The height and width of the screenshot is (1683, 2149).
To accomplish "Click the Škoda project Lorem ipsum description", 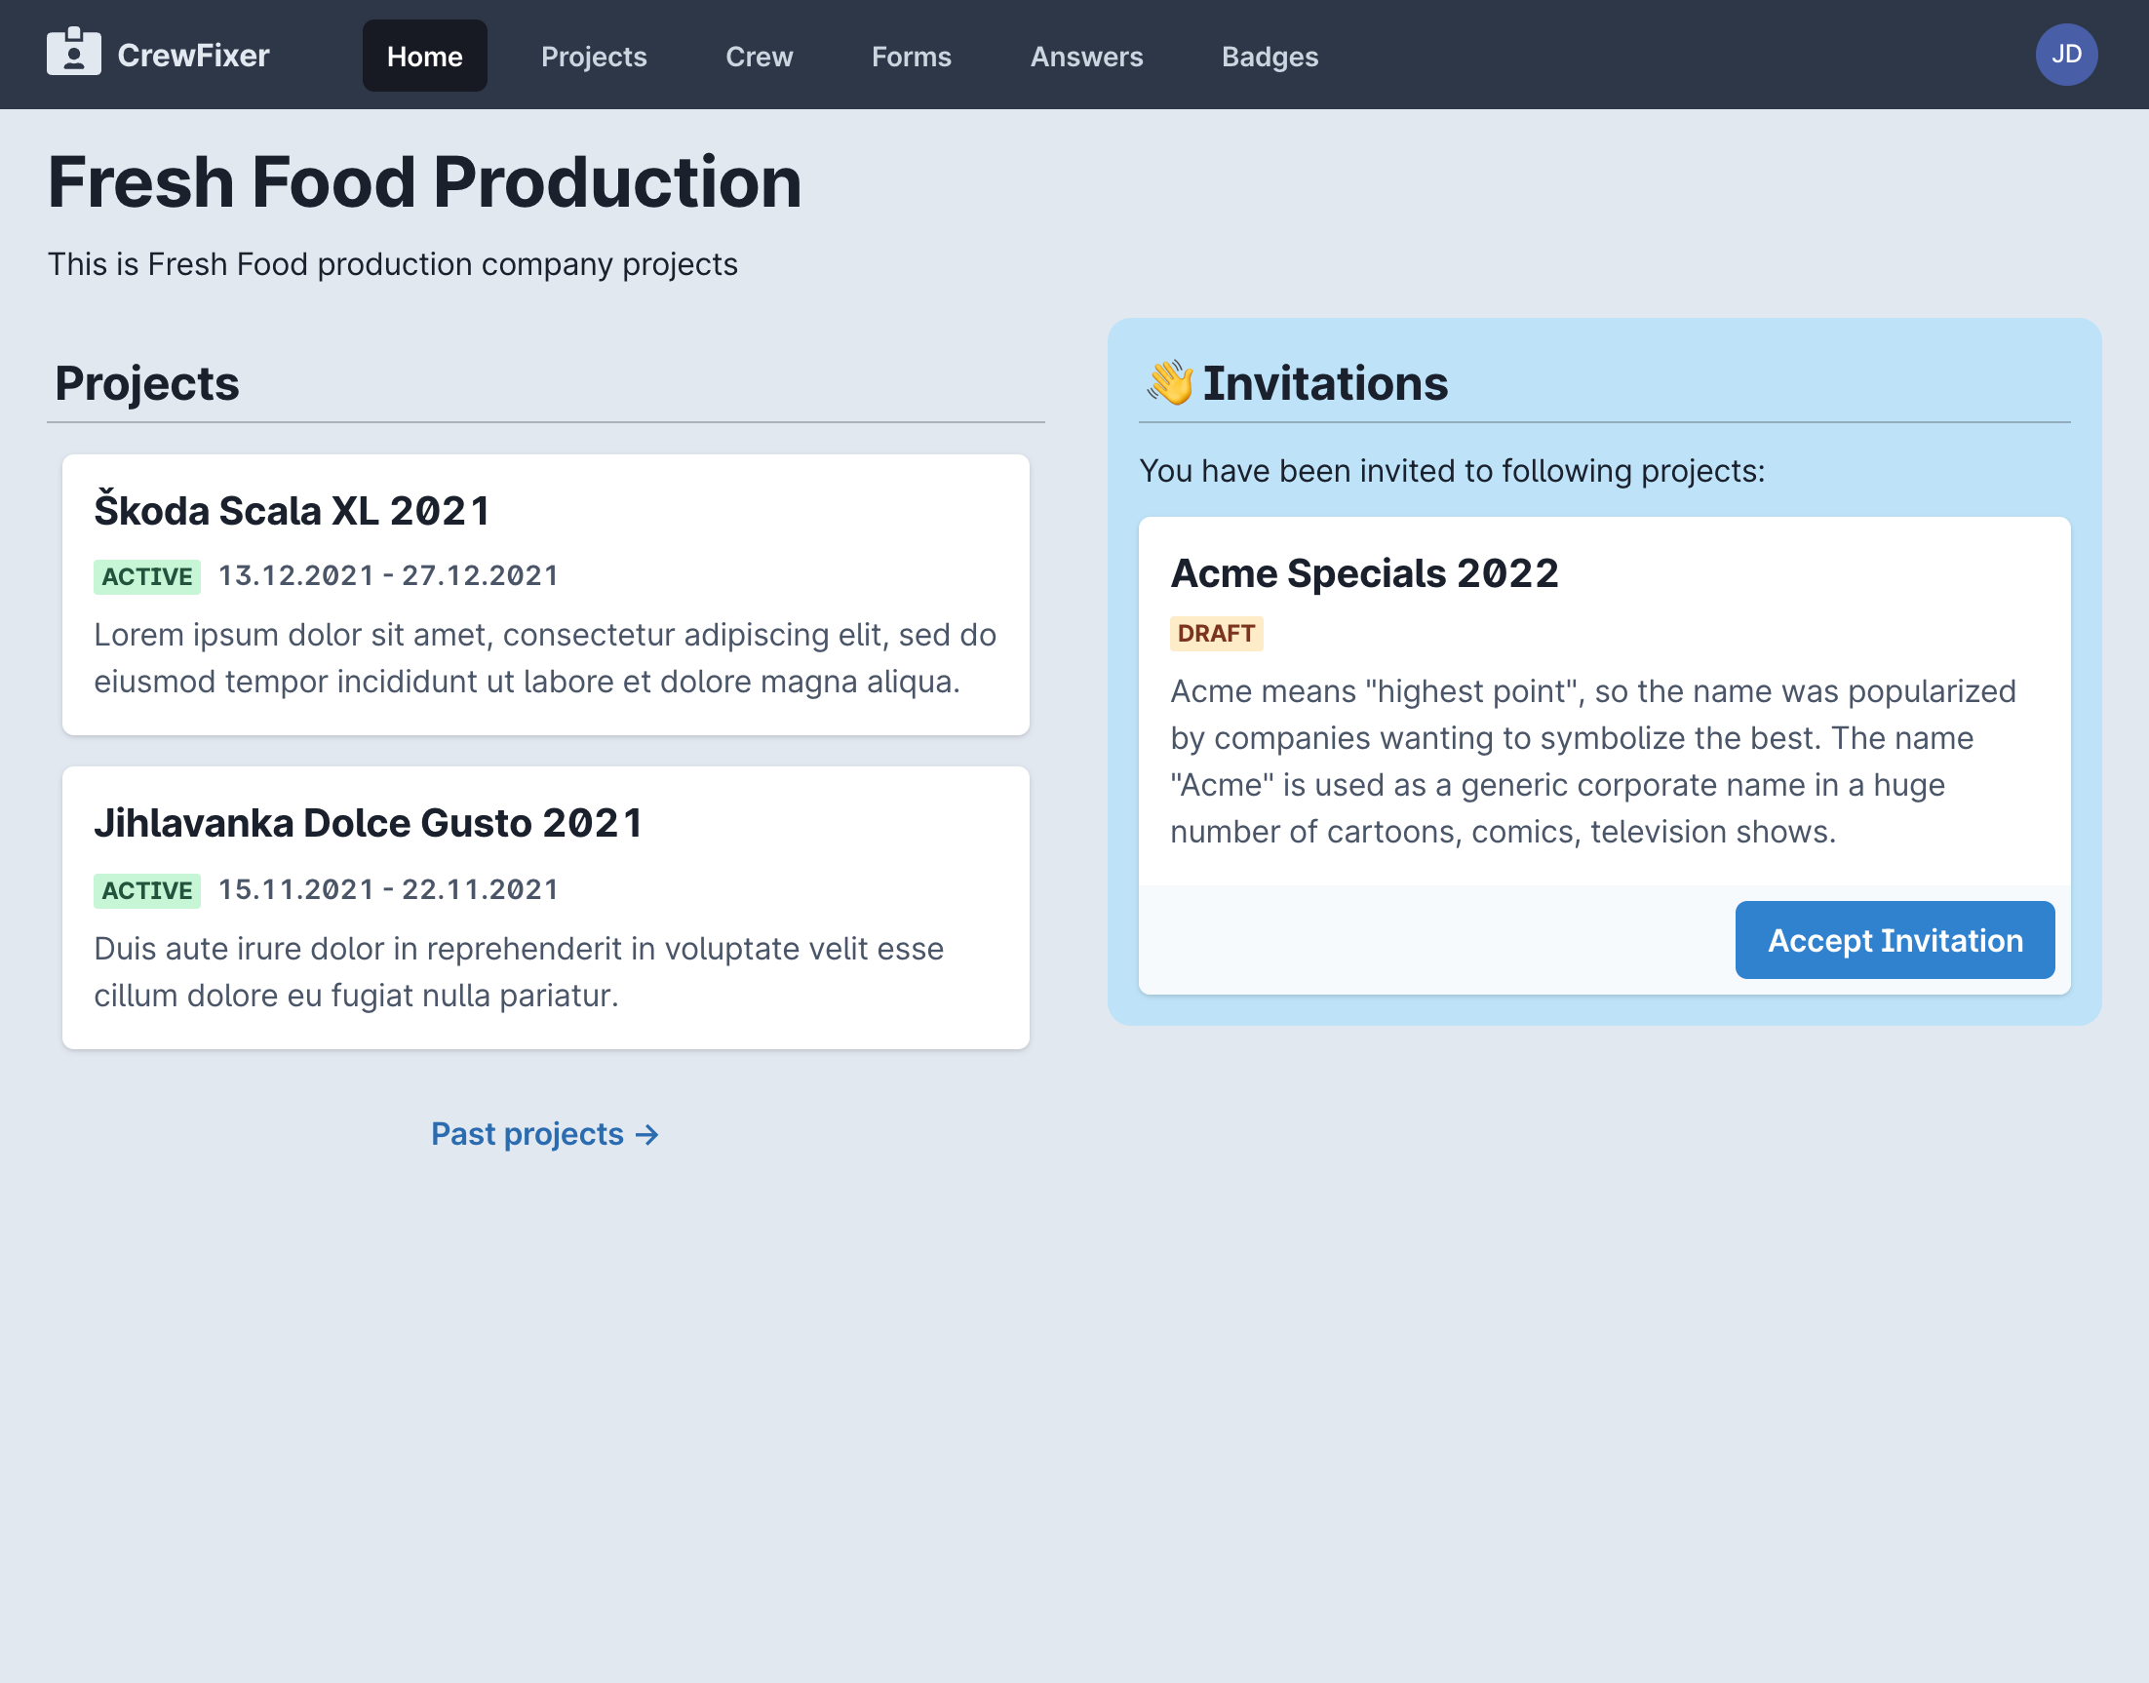I will [545, 657].
